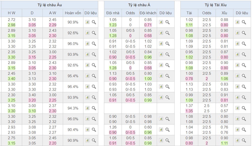
Task: Select the Tỷ lệ Tài Xỉu header
Action: 215,5
